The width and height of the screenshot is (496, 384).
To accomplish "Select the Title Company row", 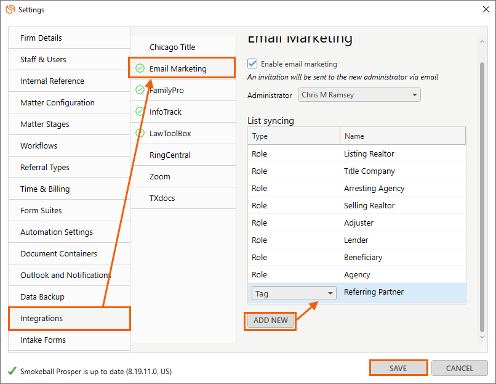I will [357, 171].
